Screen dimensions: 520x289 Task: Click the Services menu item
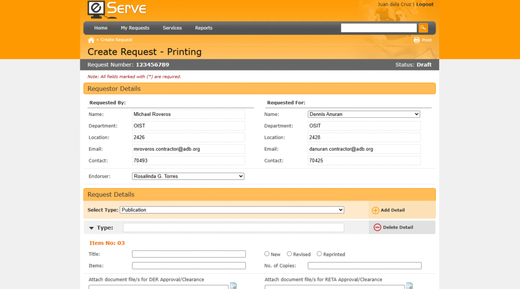(172, 28)
